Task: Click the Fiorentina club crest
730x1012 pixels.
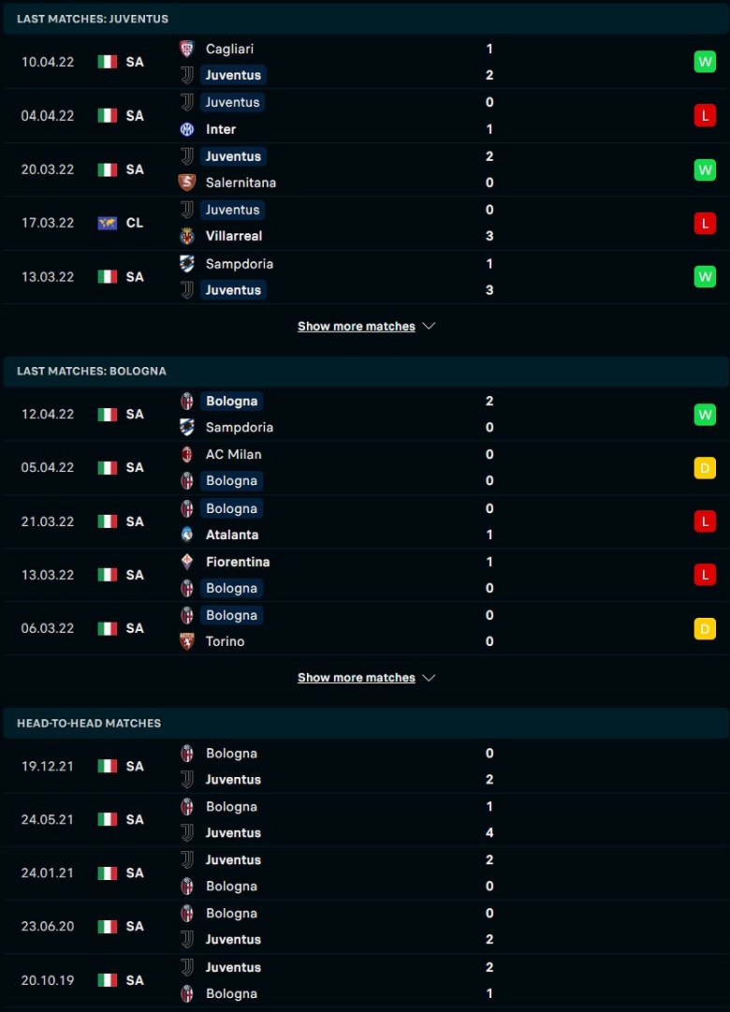Action: coord(187,562)
